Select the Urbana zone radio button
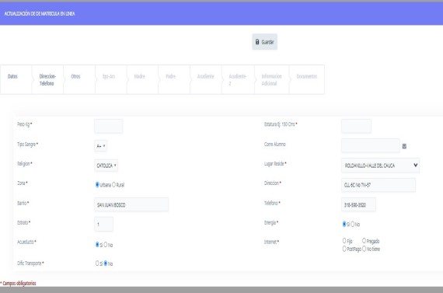Image resolution: width=443 pixels, height=293 pixels. coord(97,184)
